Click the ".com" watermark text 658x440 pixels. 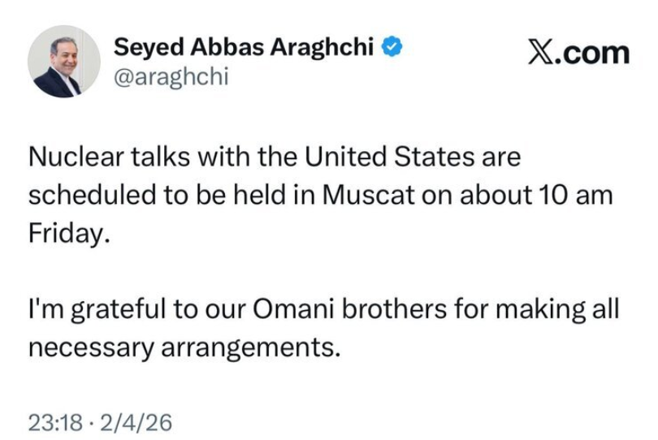coord(595,54)
